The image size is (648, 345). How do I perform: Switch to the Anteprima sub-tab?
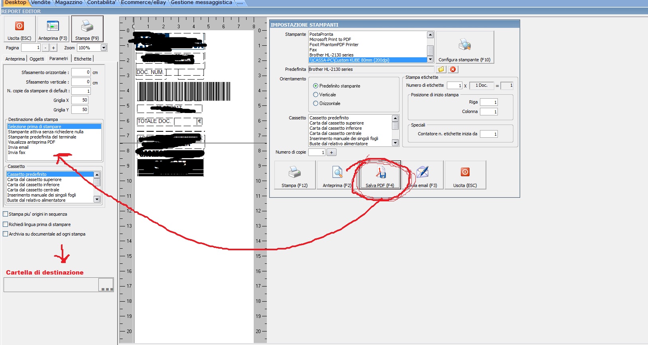click(x=15, y=59)
